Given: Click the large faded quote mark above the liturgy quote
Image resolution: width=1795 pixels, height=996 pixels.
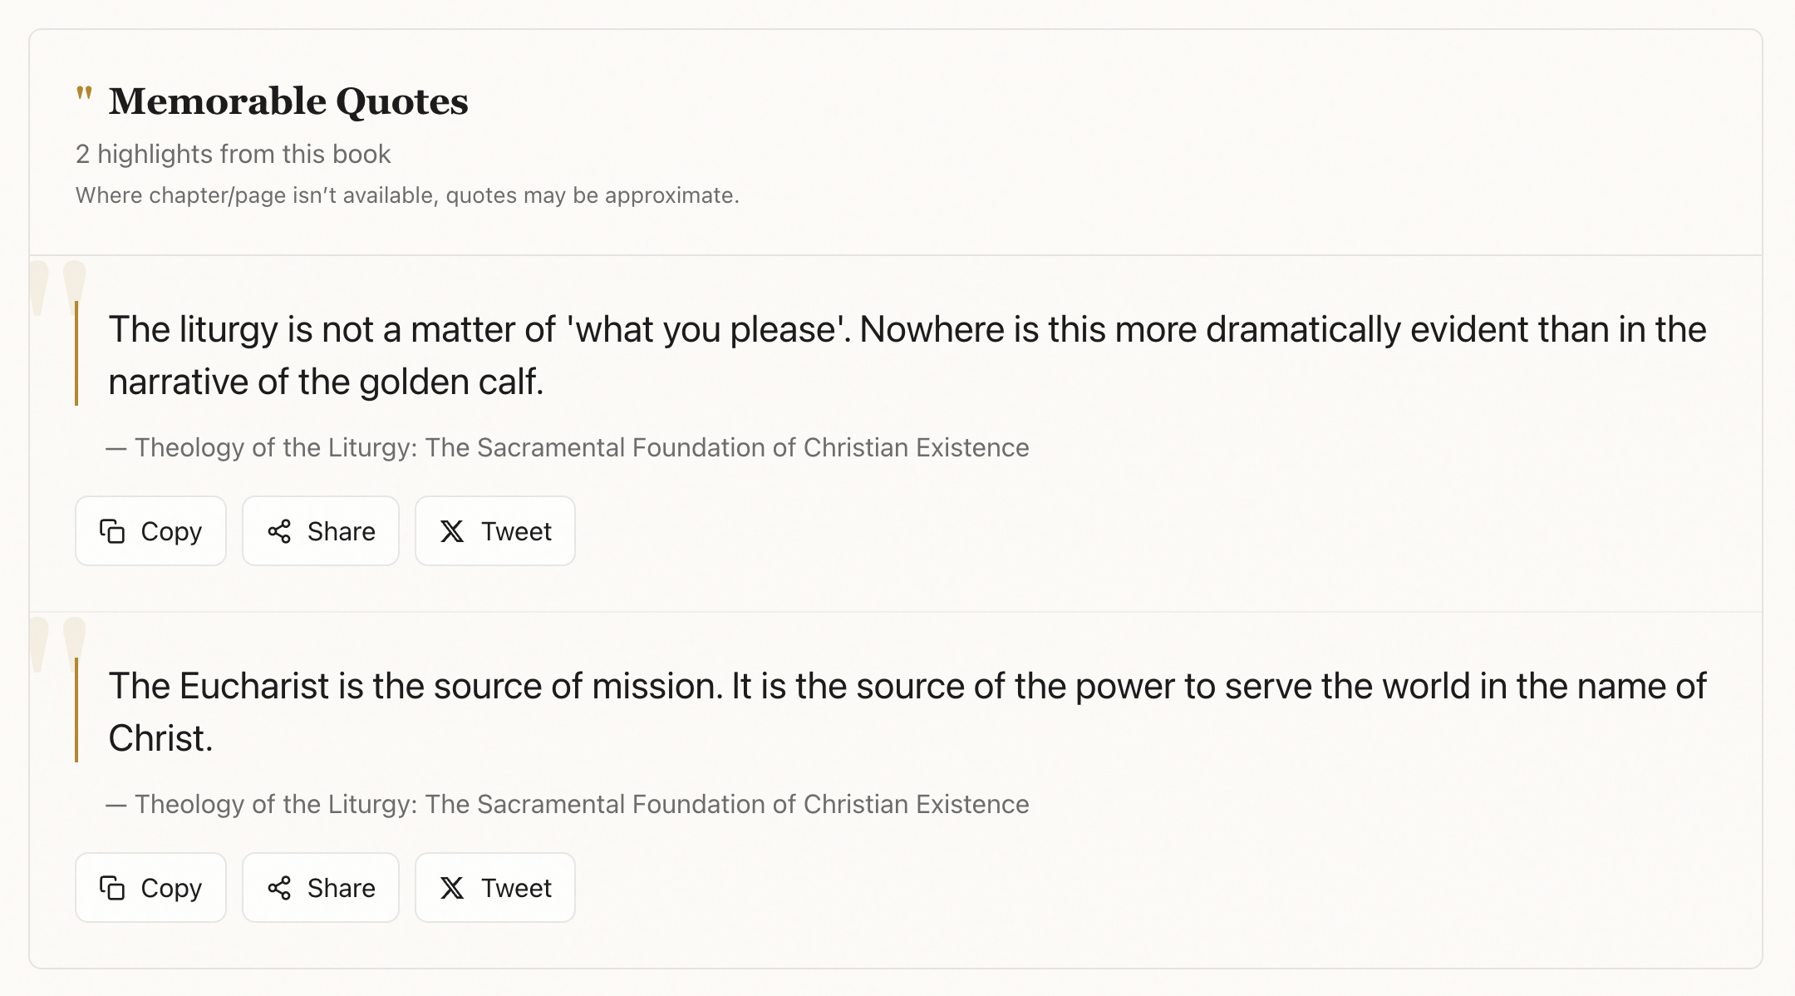Looking at the screenshot, I should 57,287.
